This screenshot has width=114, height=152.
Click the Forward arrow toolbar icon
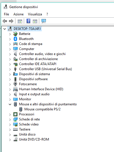11,21
